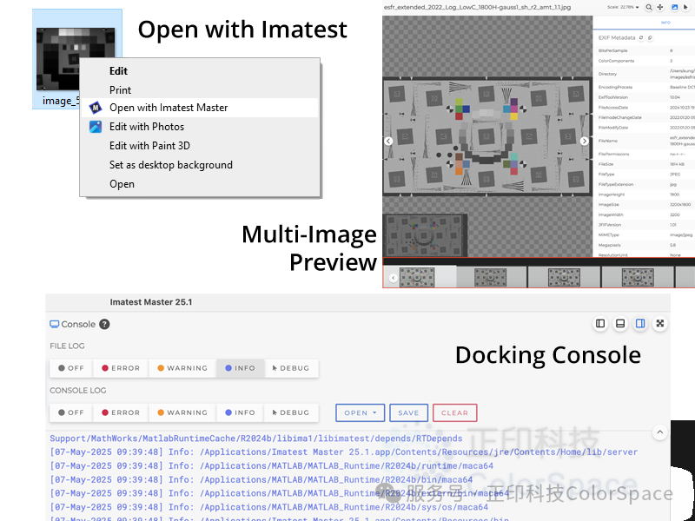Viewport: 695px width, 521px height.
Task: Click the EXIF Metadata heading
Action: 617,37
